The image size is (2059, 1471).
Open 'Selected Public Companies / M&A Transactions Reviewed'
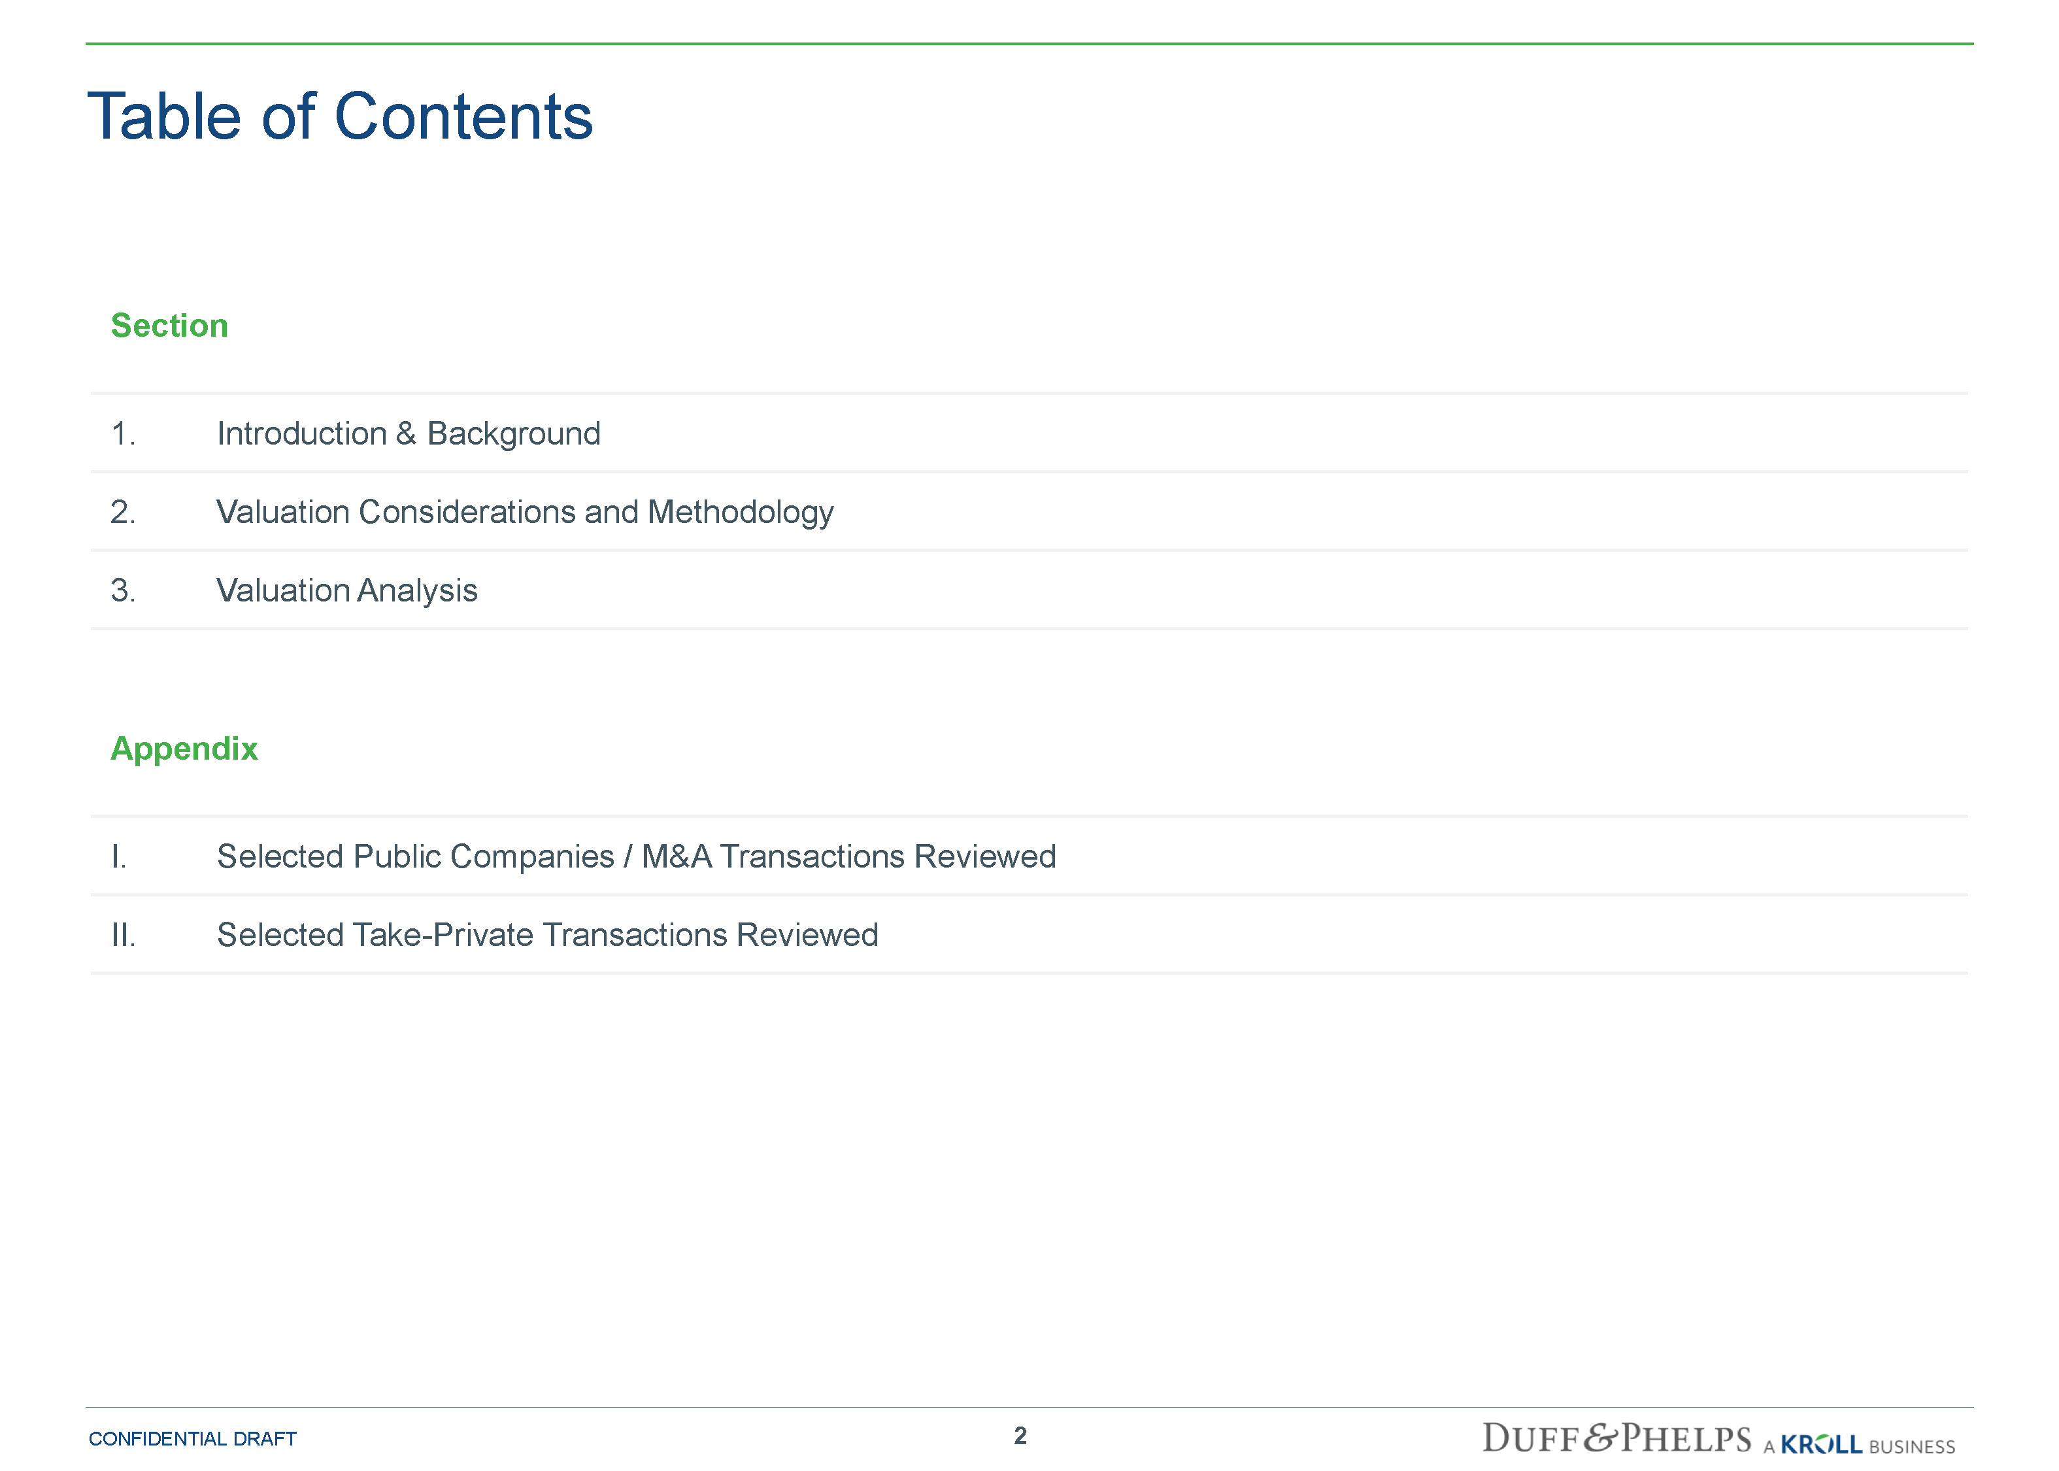[635, 857]
